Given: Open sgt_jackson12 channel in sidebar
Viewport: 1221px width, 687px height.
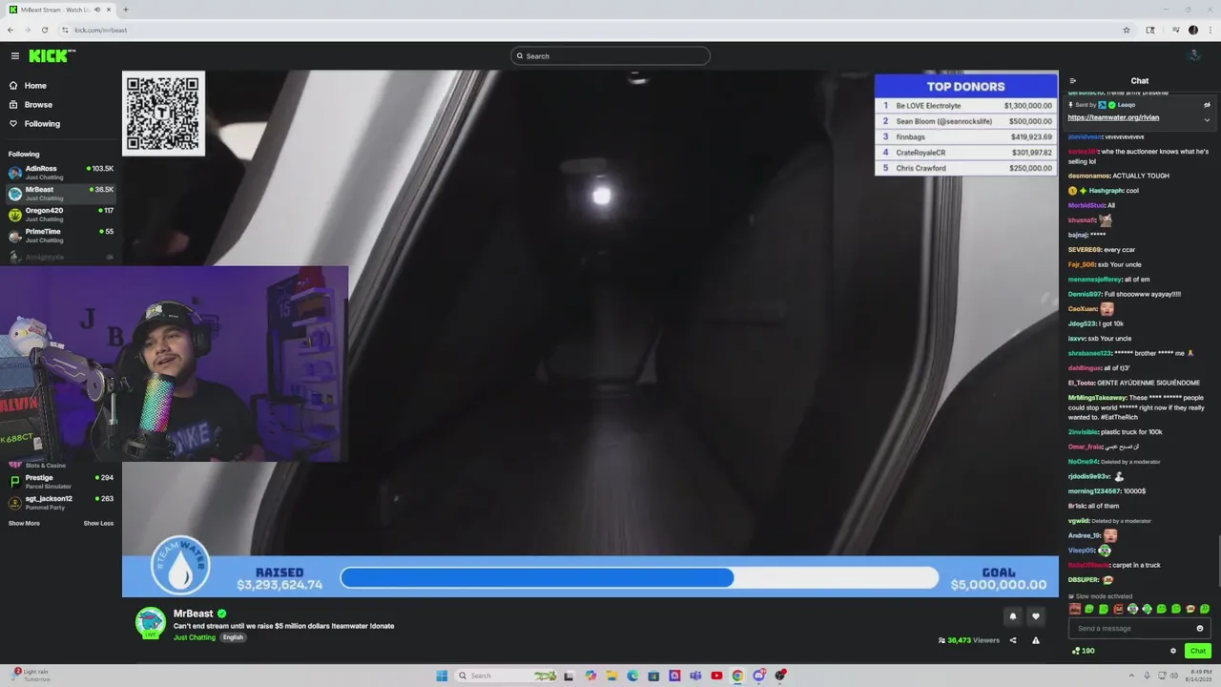Looking at the screenshot, I should pyautogui.click(x=61, y=503).
